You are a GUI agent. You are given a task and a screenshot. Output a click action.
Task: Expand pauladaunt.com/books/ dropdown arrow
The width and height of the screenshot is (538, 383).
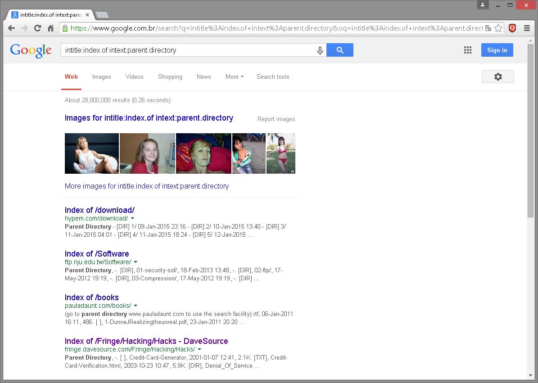point(136,306)
